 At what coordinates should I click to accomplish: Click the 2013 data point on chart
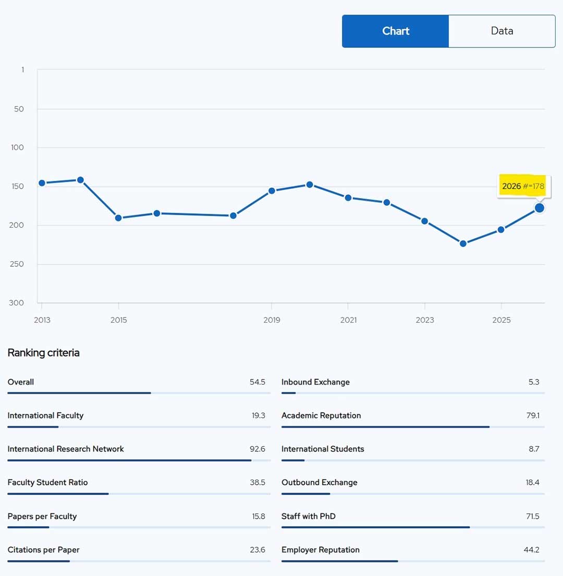(x=42, y=183)
